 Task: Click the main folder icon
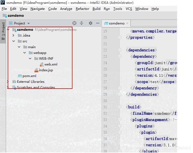[25, 47]
